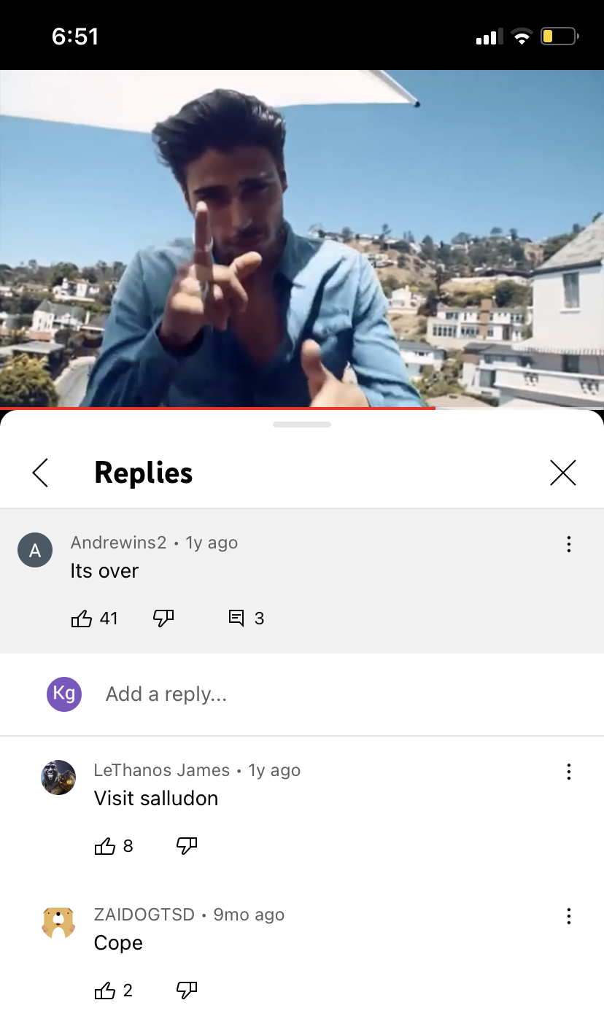The height and width of the screenshot is (1035, 604).
Task: Tap the Andrewins2 username
Action: (x=118, y=543)
